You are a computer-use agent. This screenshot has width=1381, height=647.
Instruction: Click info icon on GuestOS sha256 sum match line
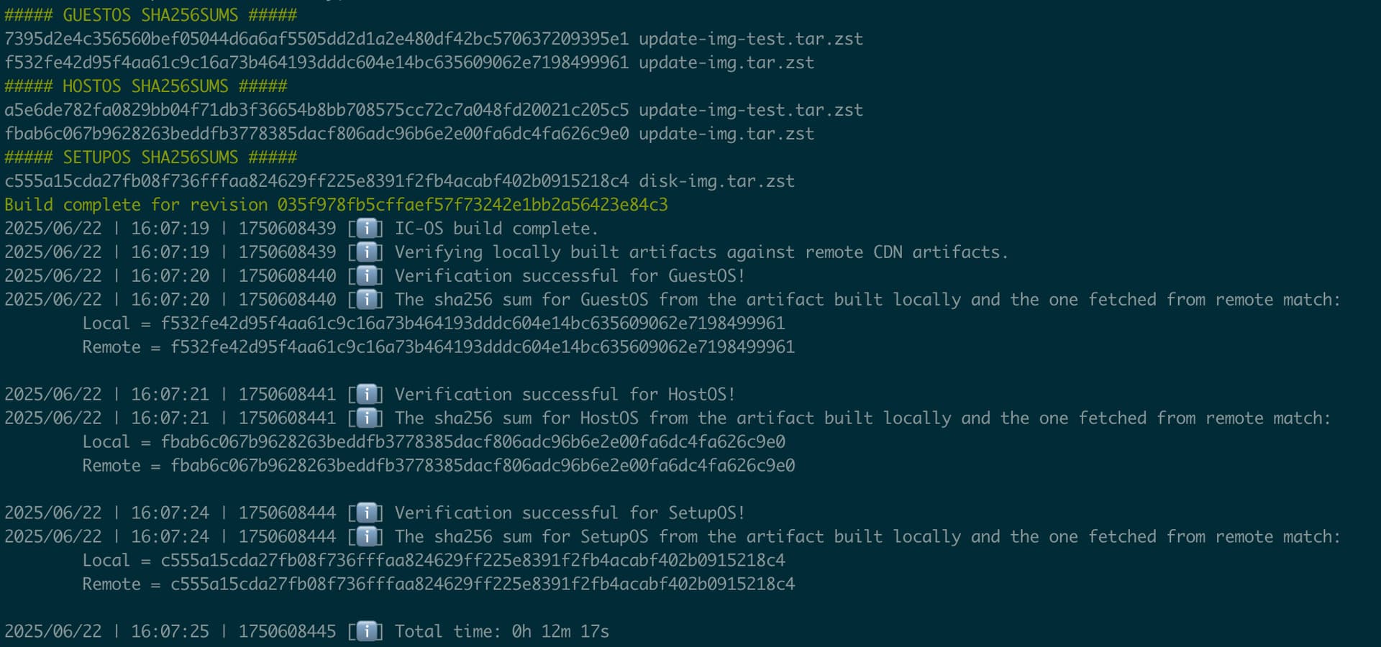tap(369, 300)
